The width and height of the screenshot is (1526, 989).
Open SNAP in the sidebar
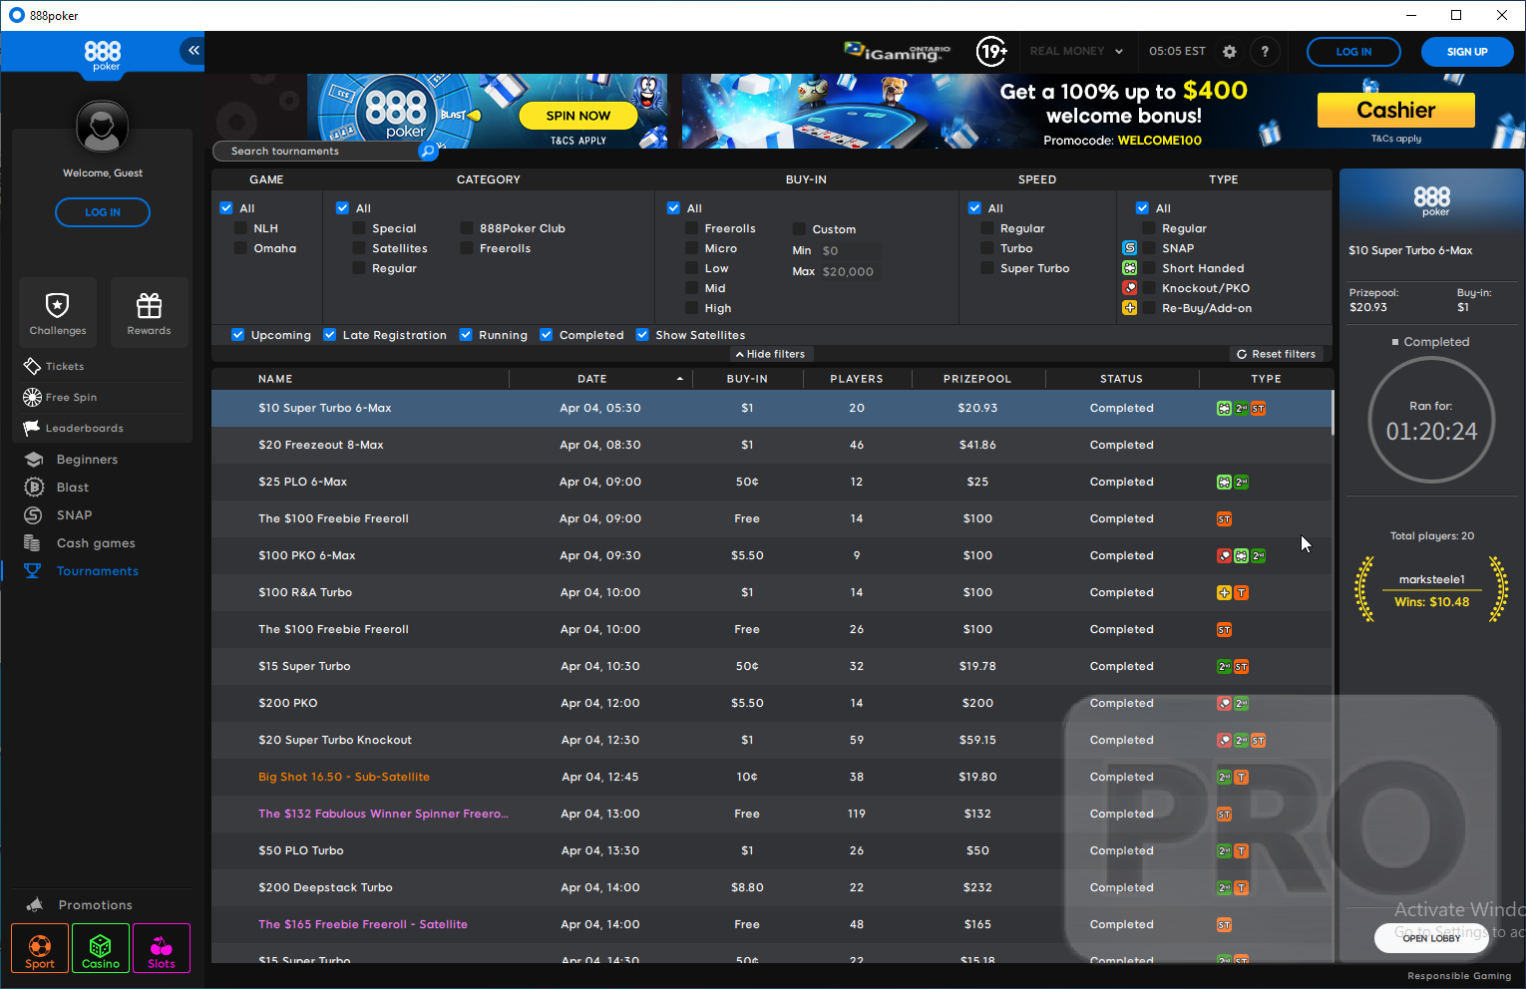[x=58, y=515]
